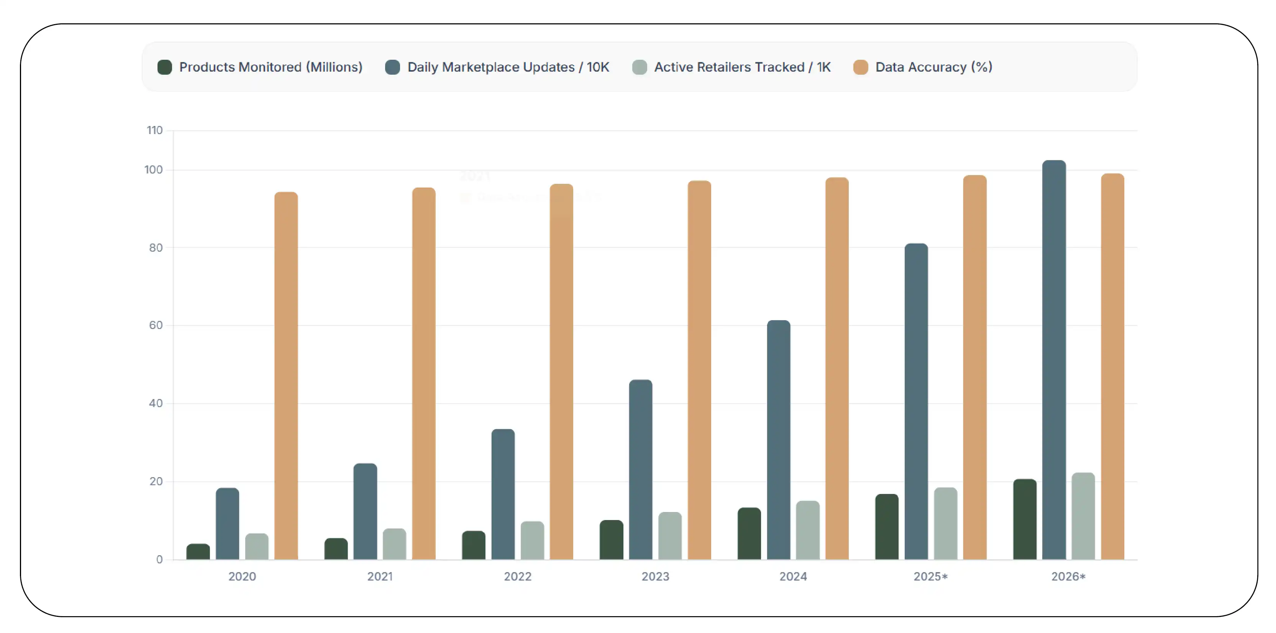Click the 100 y-axis value
Viewport: 1276px width, 633px height.
(153, 170)
